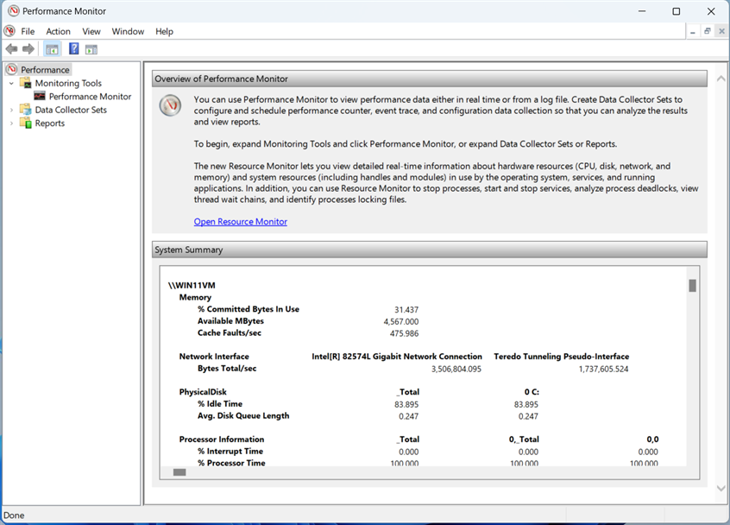Collapse the Performance root node

point(10,69)
